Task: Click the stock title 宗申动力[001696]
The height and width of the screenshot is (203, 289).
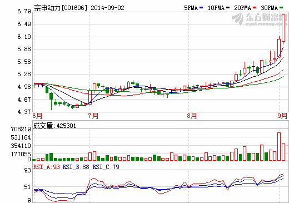Action: 61,8
